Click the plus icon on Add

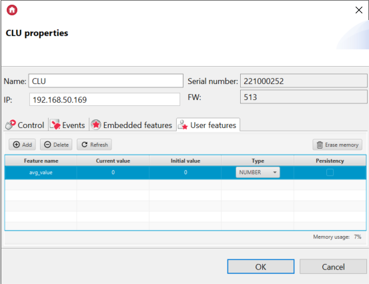(16, 145)
